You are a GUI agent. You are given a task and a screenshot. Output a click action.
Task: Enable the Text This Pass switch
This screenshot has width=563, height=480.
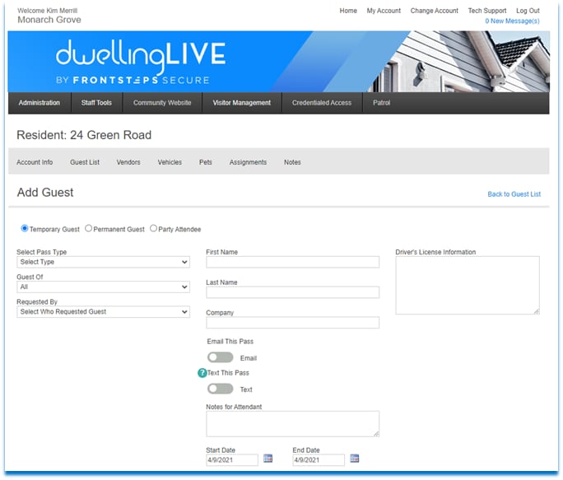(220, 389)
